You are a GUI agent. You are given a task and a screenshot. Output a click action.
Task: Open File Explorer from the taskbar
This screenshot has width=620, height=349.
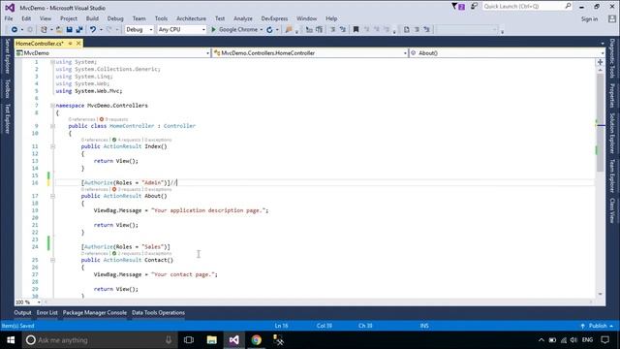click(212, 340)
